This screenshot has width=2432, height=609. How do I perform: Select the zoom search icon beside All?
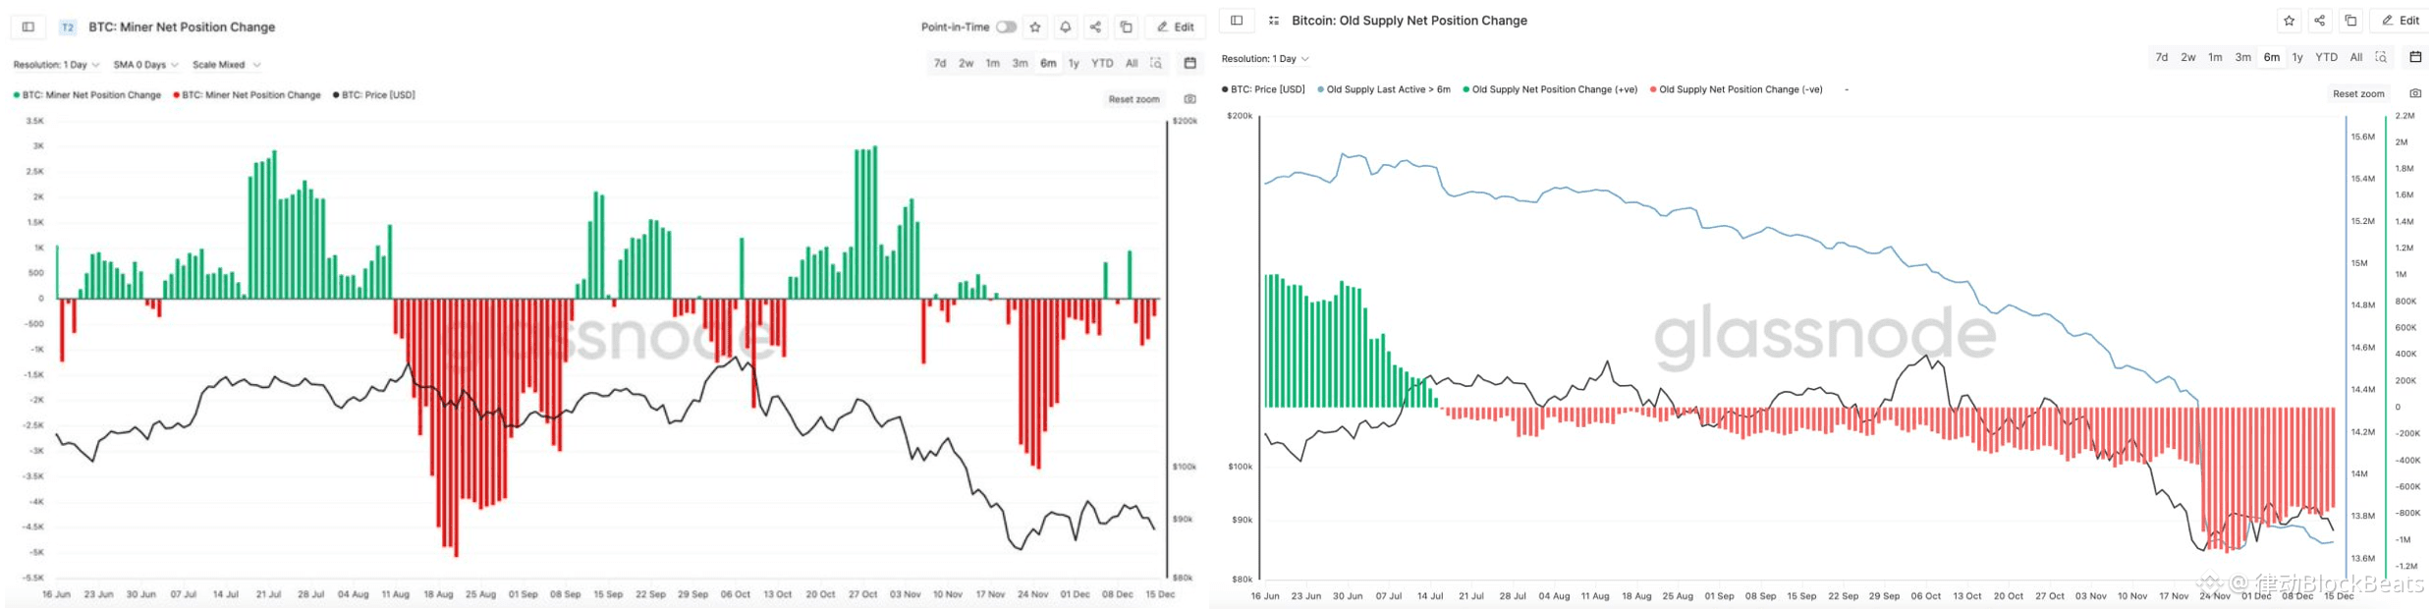1156,63
